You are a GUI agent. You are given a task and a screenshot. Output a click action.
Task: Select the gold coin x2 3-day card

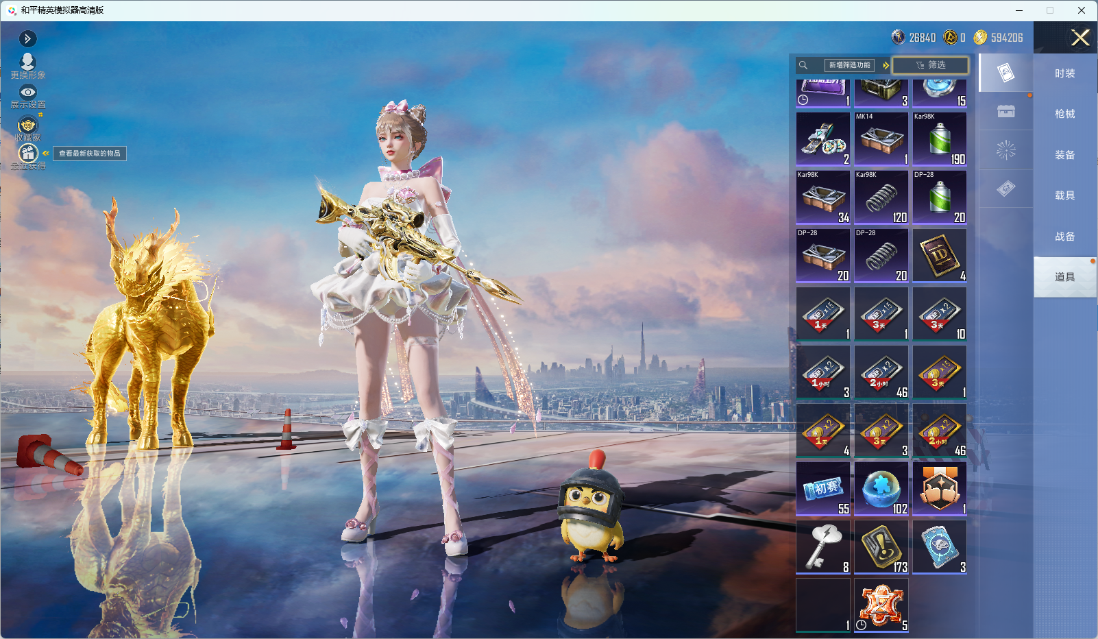tap(881, 431)
